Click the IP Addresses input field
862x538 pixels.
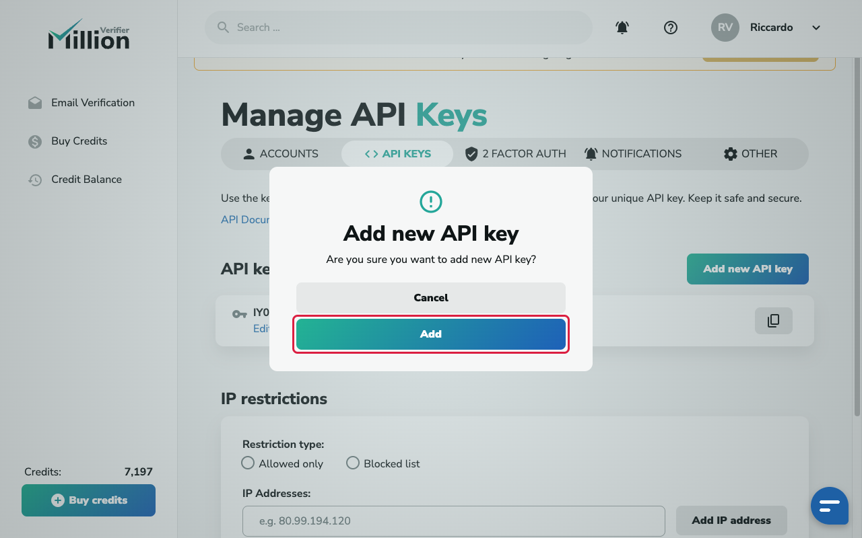point(454,521)
